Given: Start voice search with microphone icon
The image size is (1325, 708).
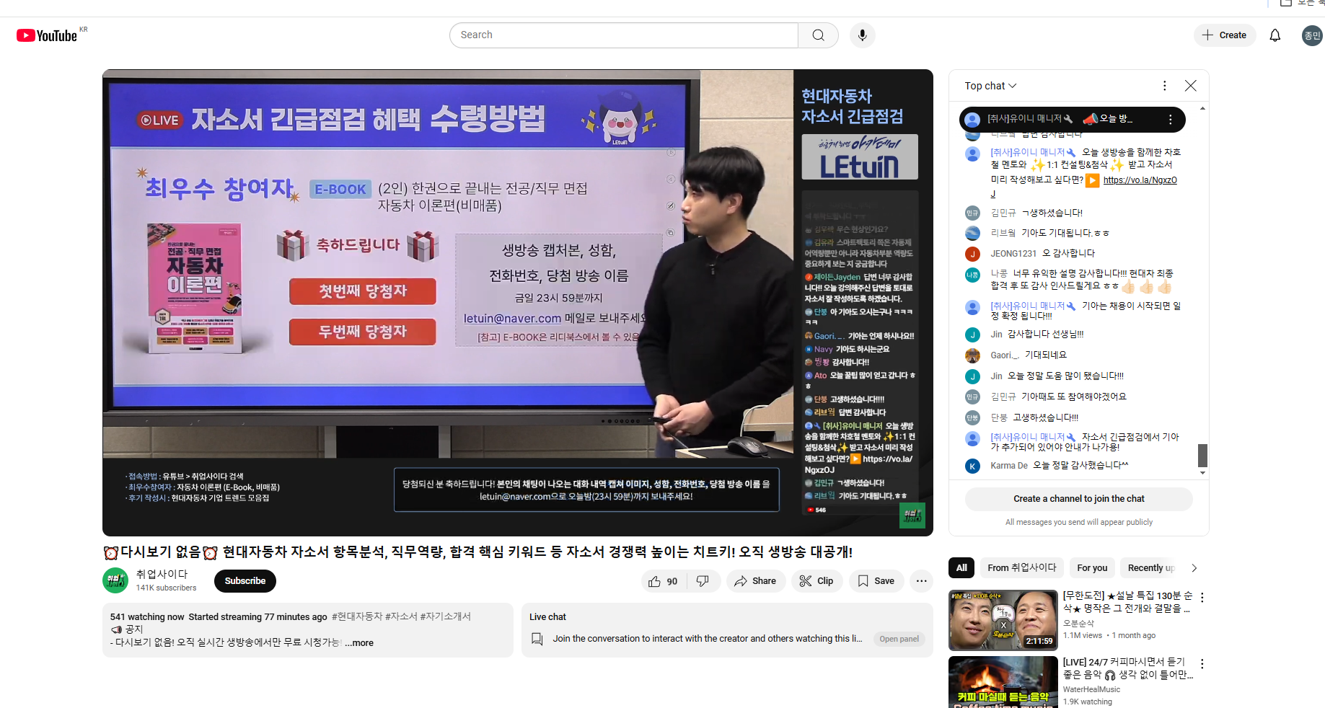Looking at the screenshot, I should click(862, 35).
